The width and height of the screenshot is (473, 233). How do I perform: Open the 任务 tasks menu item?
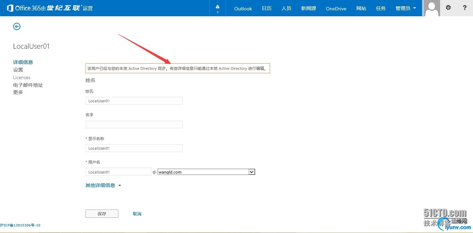point(381,8)
